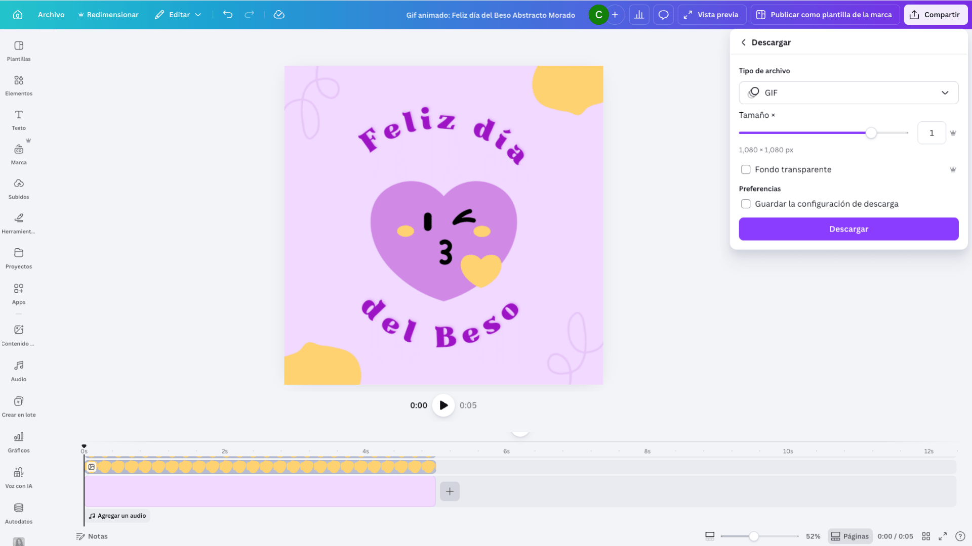The width and height of the screenshot is (972, 546).
Task: Open the user avatar C
Action: click(x=598, y=15)
